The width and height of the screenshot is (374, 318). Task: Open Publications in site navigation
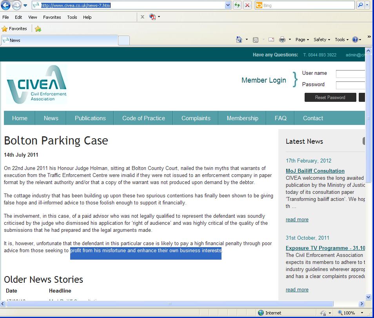(90, 118)
